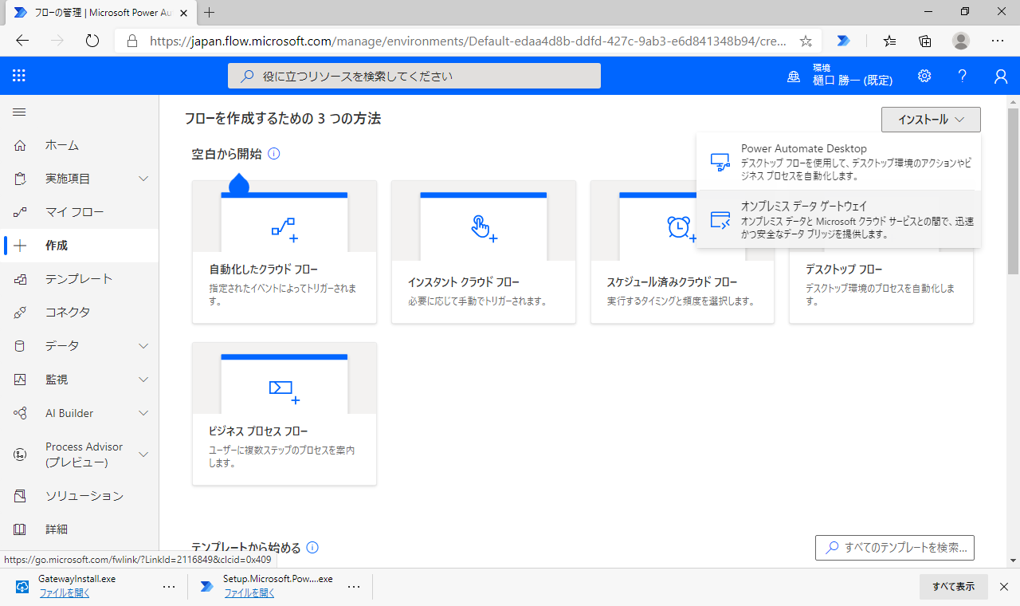Click the browser profile avatar
The height and width of the screenshot is (606, 1020).
961,41
